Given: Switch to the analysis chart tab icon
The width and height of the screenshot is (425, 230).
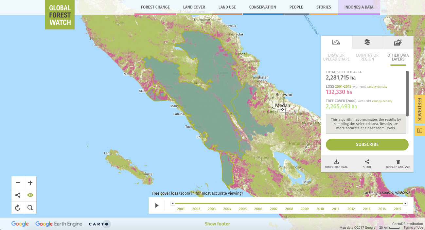Looking at the screenshot, I should (336, 42).
